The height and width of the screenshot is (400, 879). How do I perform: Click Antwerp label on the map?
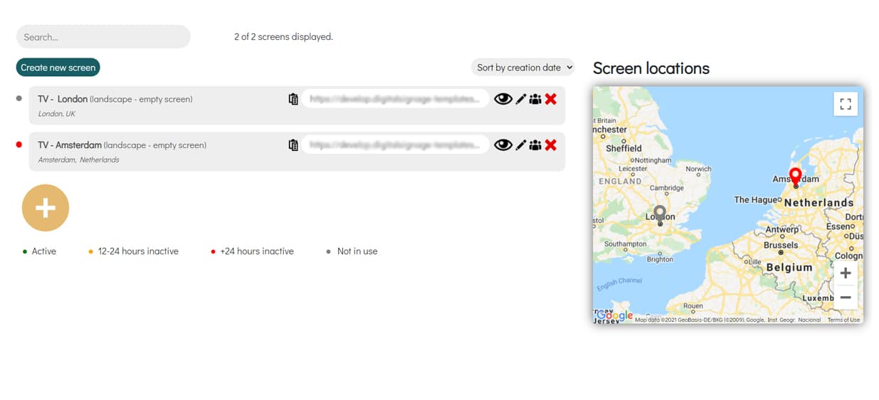pyautogui.click(x=781, y=230)
